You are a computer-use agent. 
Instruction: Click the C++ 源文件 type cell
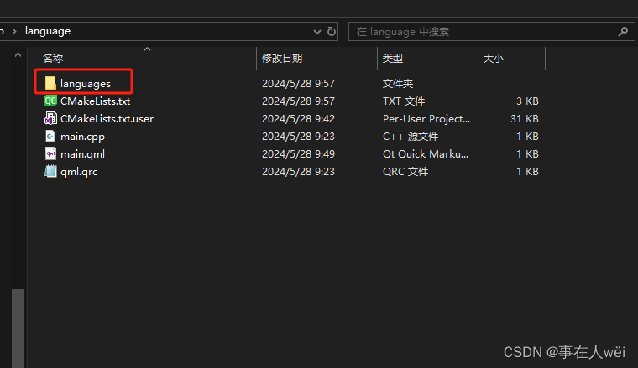(x=411, y=137)
